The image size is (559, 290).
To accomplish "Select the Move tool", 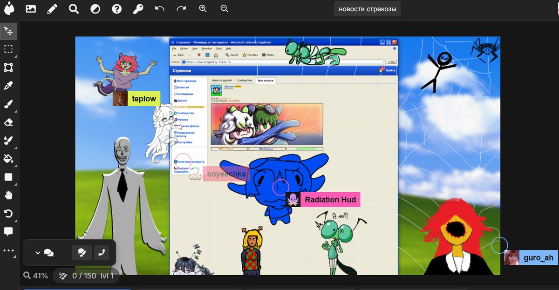I will [x=8, y=31].
